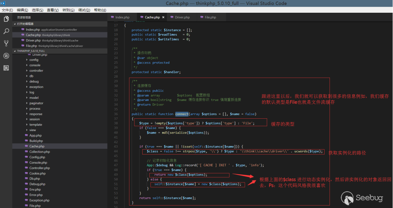The height and width of the screenshot is (208, 393).
Task: Click the $readTimes variable on line 19
Action: point(167,34)
